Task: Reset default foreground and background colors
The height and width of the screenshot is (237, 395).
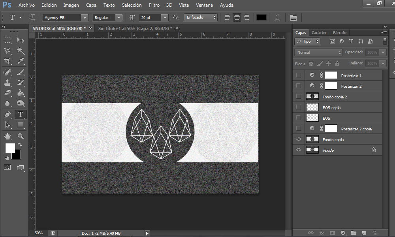Action: tap(7, 158)
